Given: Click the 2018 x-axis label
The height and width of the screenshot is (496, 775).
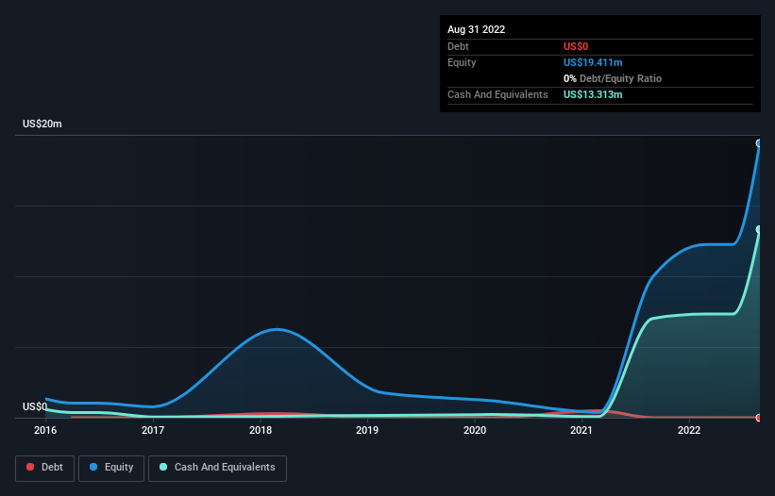Looking at the screenshot, I should (261, 430).
